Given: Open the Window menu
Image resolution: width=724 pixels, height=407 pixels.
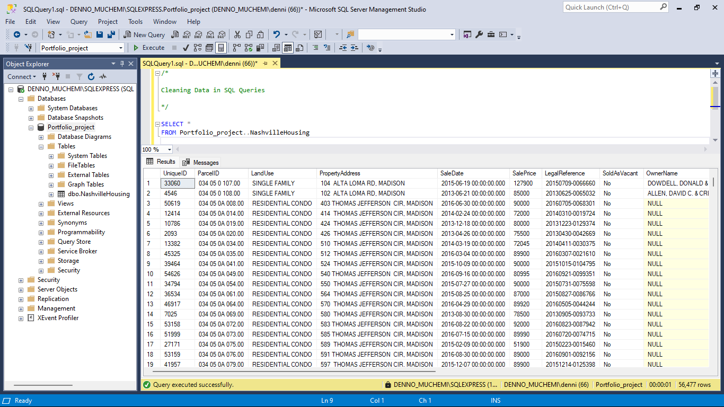Looking at the screenshot, I should click(165, 22).
